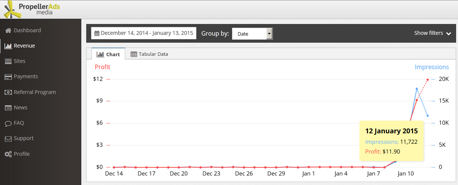Go to PropellerAds media logo home
This screenshot has height=185, width=458.
coord(34,9)
